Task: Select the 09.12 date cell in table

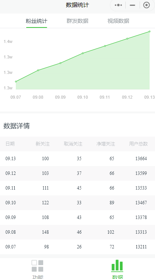Action: (10, 173)
